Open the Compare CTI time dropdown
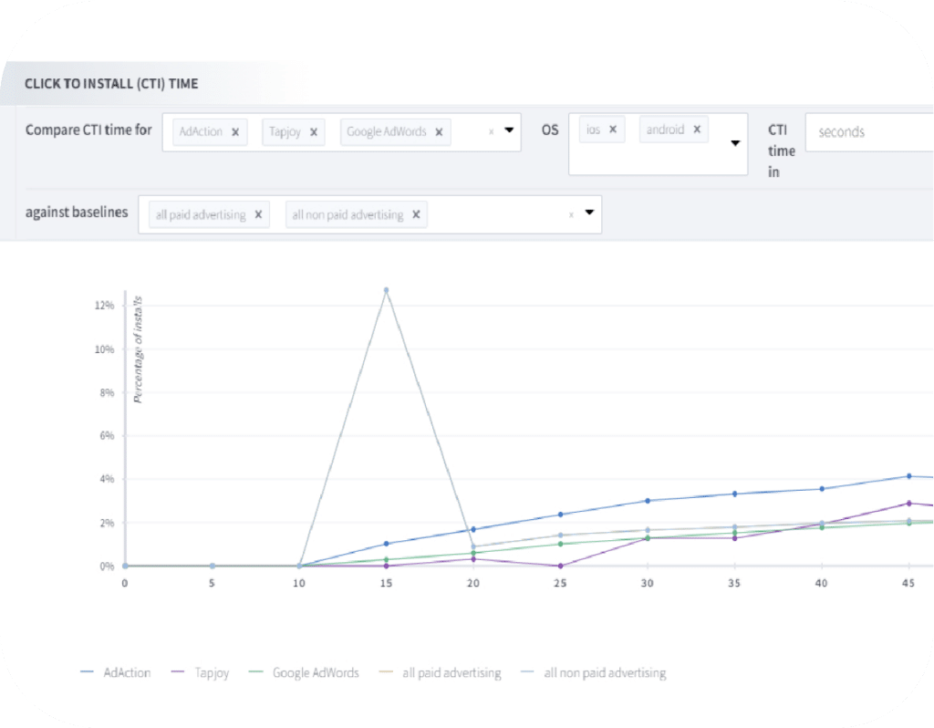The height and width of the screenshot is (728, 934). point(510,132)
